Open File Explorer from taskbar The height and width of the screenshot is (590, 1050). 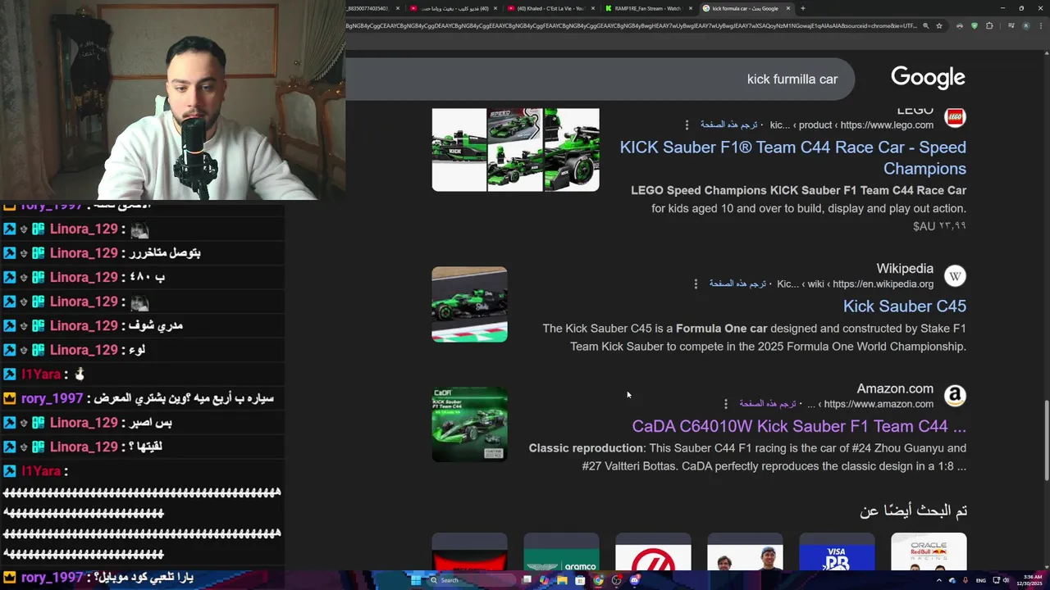click(x=562, y=580)
